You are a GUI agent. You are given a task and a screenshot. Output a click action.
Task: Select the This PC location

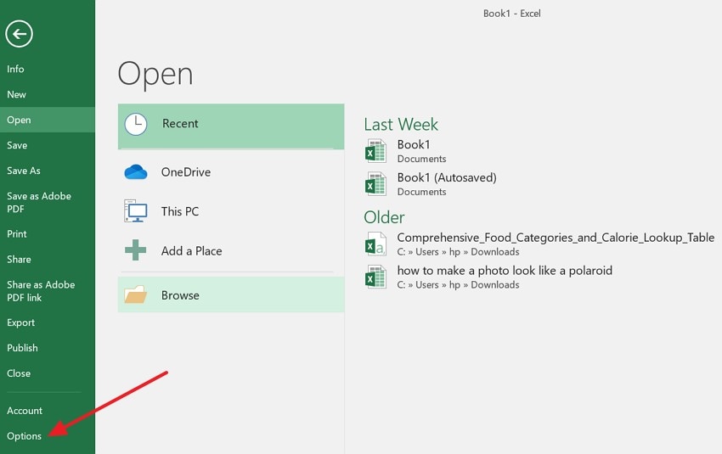point(231,211)
